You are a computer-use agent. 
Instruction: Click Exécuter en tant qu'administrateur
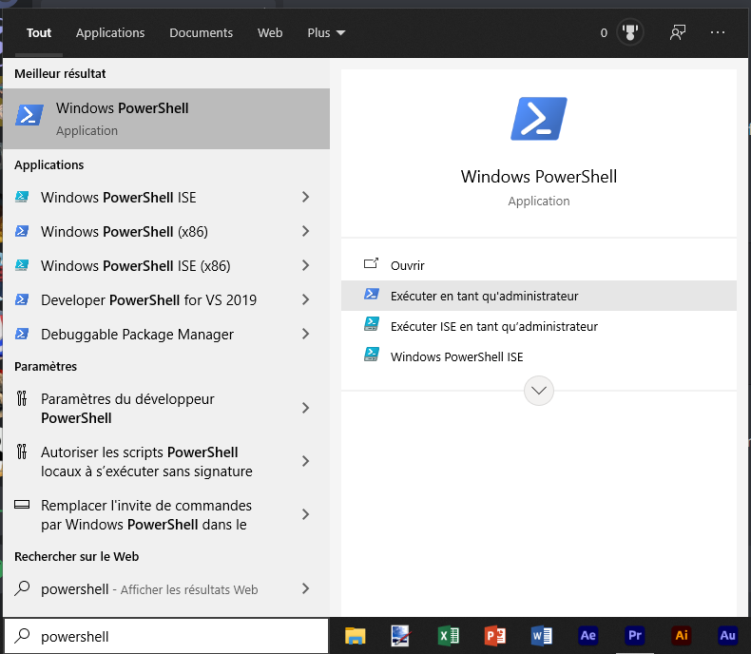pos(539,296)
